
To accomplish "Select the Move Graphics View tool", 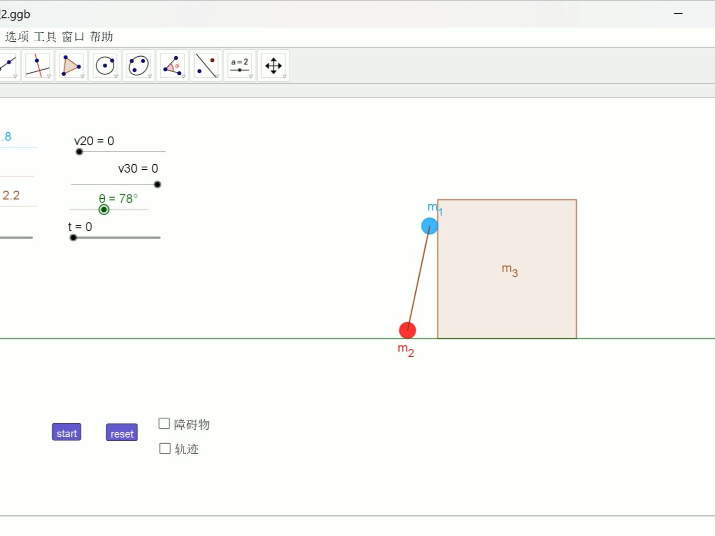I will pos(273,65).
